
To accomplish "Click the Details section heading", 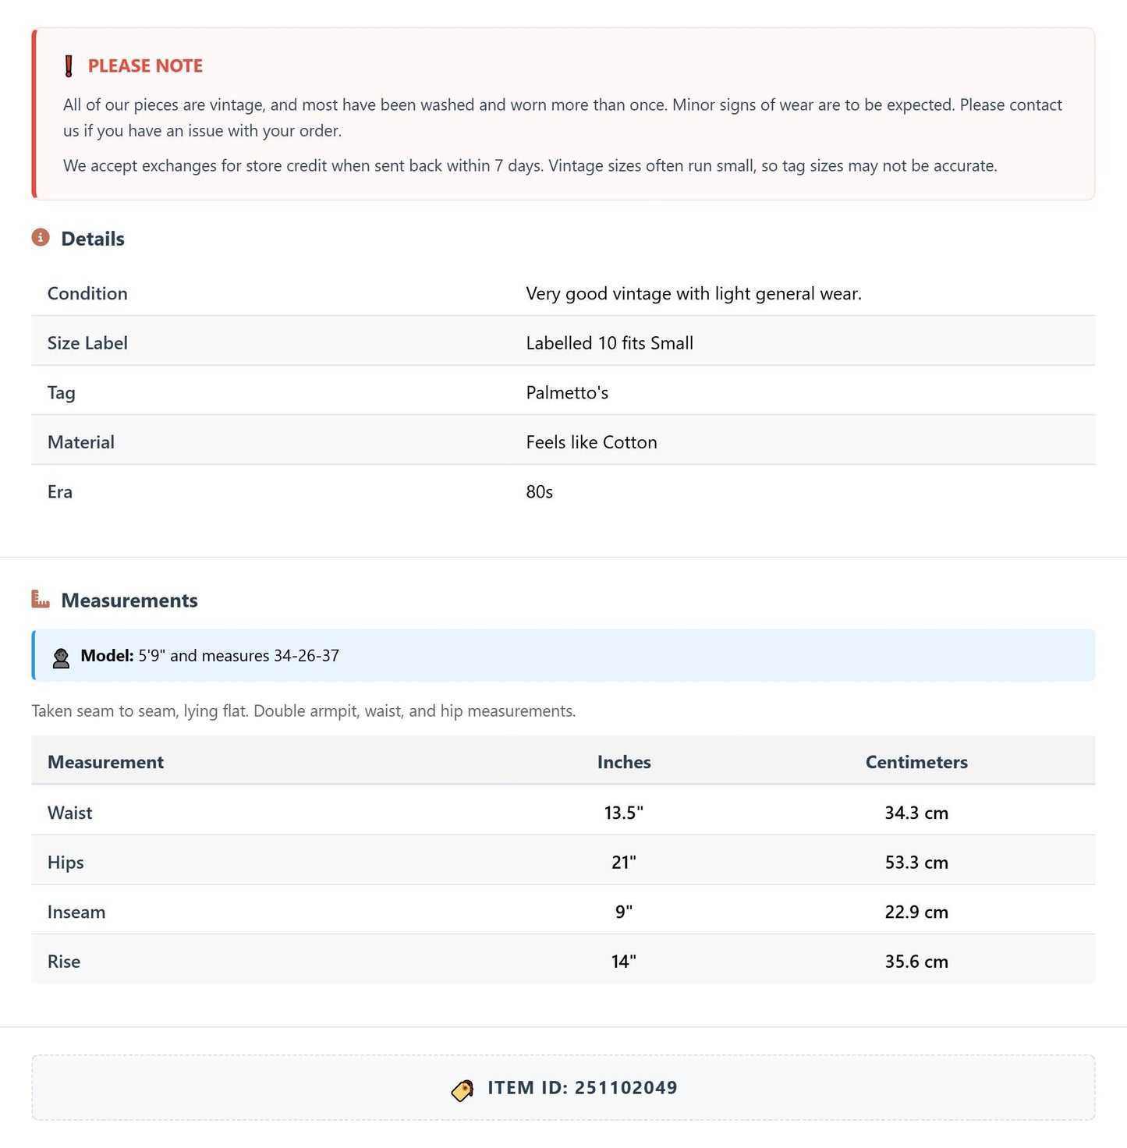I will coord(93,239).
